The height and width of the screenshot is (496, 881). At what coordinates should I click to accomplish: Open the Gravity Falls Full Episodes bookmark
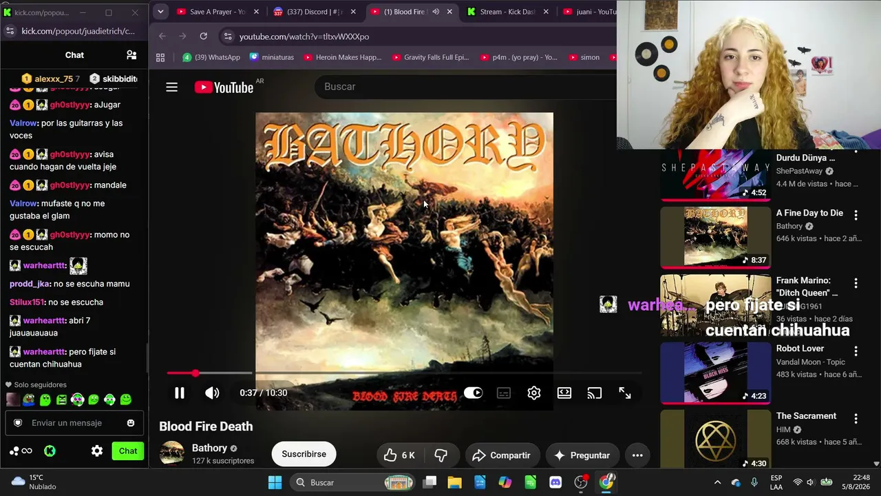(x=431, y=57)
